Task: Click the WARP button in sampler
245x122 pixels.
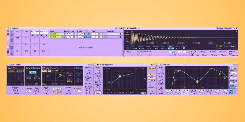Action: [221, 46]
